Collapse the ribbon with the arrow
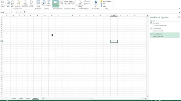181x101 pixels. coord(179,9)
